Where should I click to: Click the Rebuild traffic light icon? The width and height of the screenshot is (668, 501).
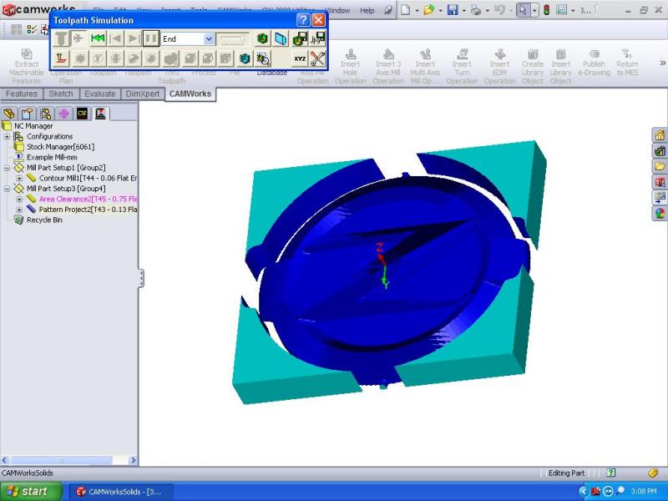click(547, 10)
